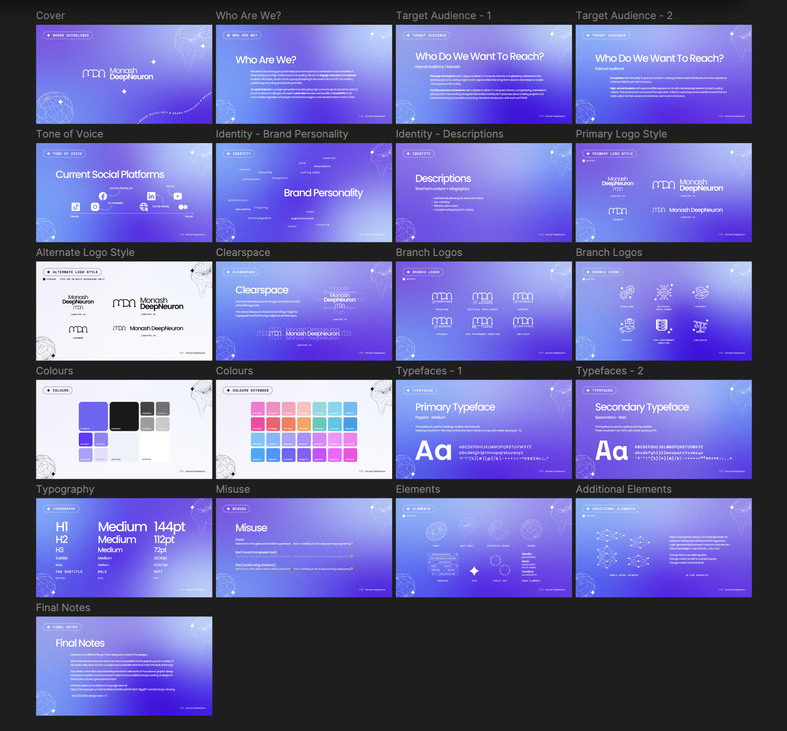The width and height of the screenshot is (787, 731).
Task: Select the Operations gears branch icon
Action: point(627,292)
